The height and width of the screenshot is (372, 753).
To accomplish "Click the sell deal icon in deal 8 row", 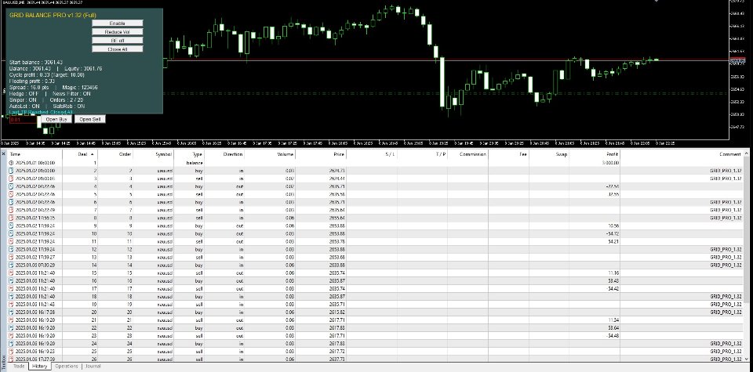I will [12, 218].
